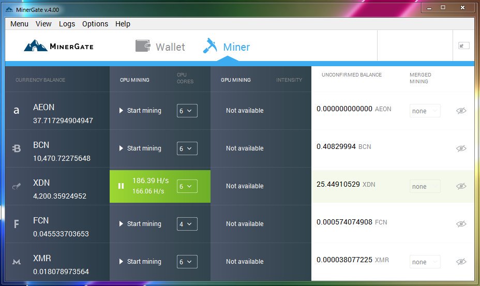Open XMR merged mining dropdown
The width and height of the screenshot is (480, 286).
pyautogui.click(x=425, y=262)
